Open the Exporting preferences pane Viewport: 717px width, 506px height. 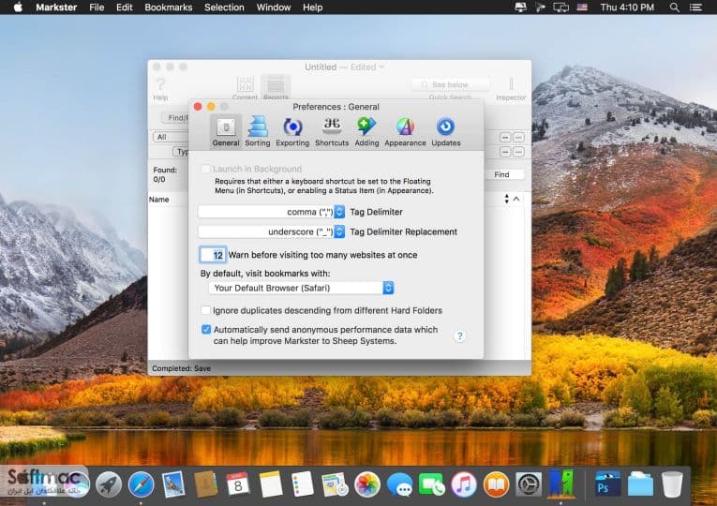point(292,131)
